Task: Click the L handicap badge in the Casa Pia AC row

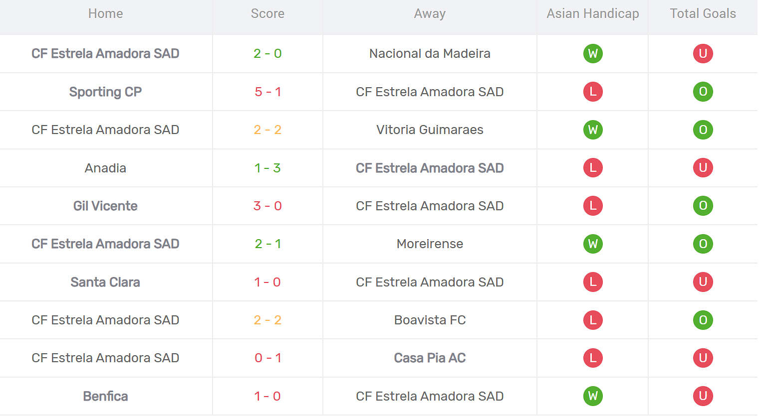Action: tap(593, 358)
